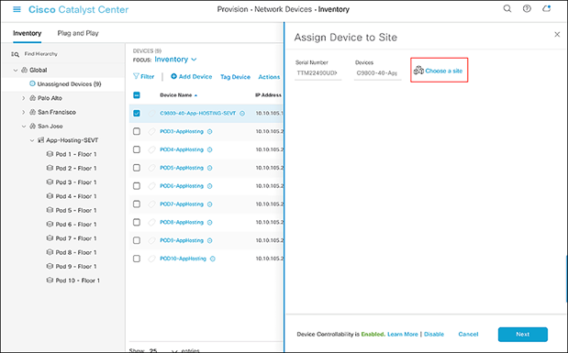The image size is (568, 353).
Task: Click info icon next to POD10-AppHosting
Action: pos(213,259)
